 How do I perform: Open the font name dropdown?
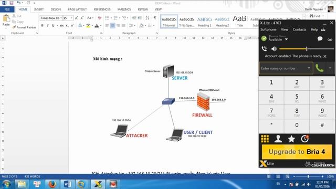point(61,18)
